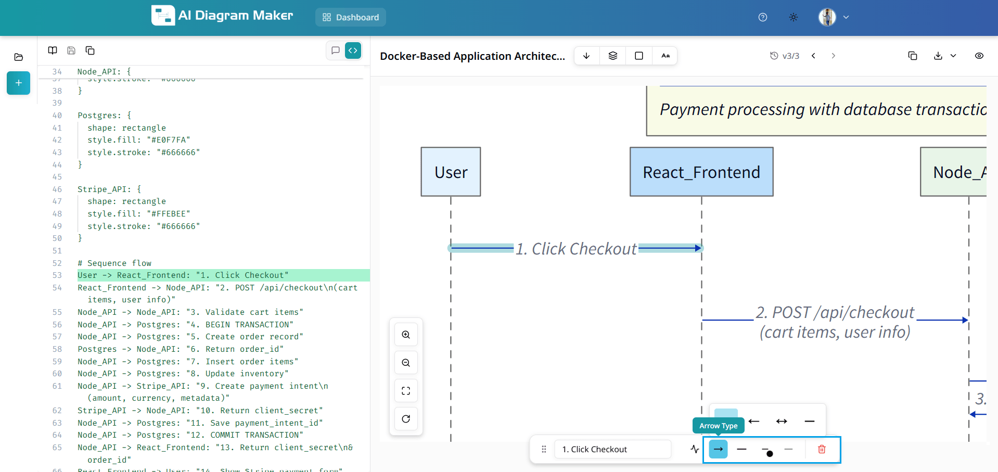
Task: Select the bidirectional arrow type option
Action: click(x=782, y=421)
